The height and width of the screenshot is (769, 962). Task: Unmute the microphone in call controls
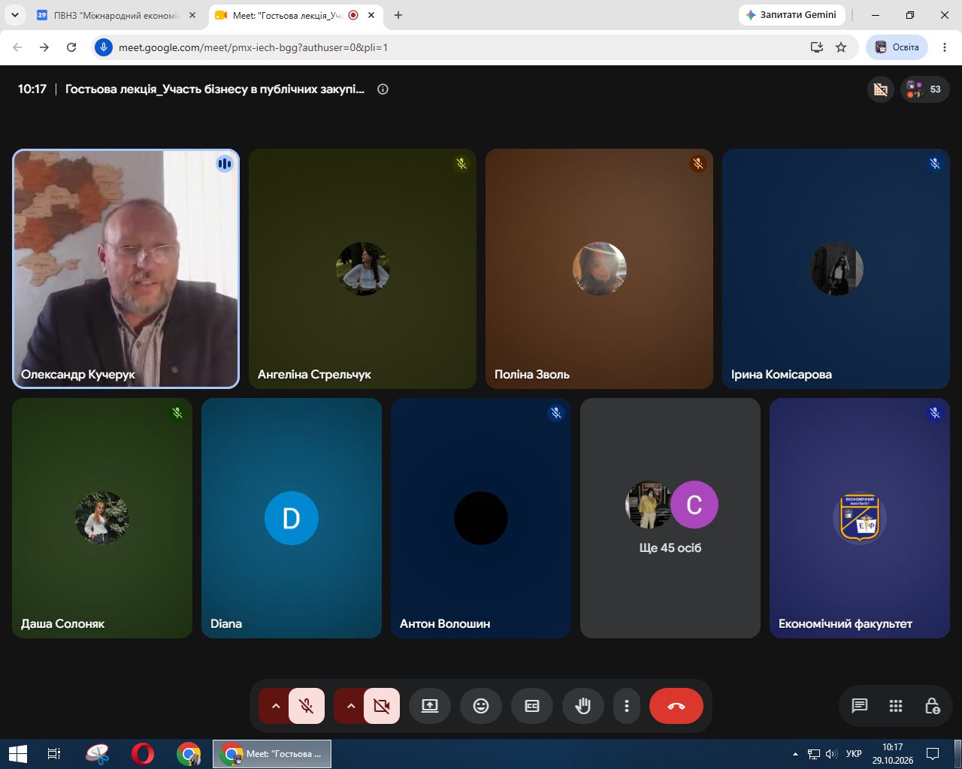point(307,706)
